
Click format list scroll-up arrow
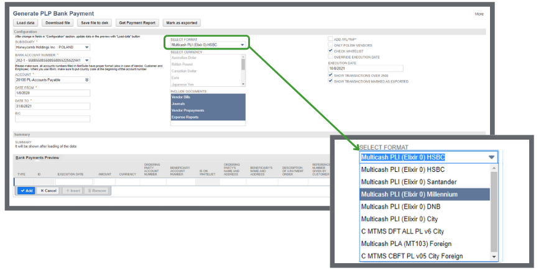click(494, 168)
